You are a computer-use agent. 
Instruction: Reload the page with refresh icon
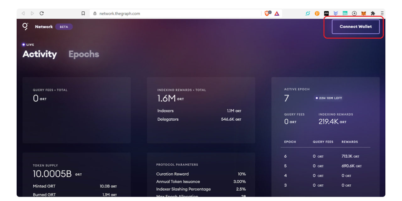pyautogui.click(x=42, y=14)
